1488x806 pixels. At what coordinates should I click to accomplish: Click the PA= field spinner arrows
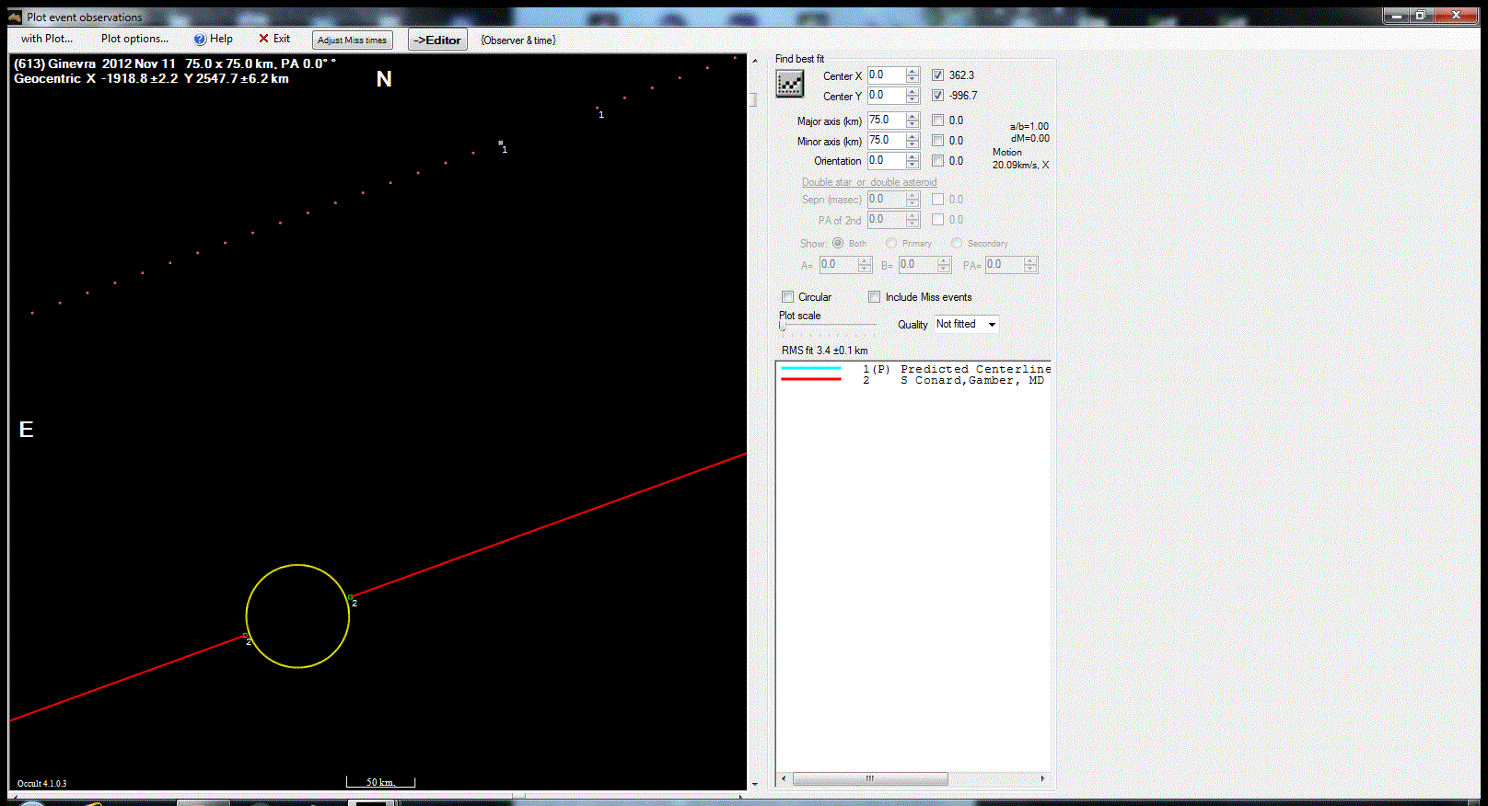coord(1030,265)
